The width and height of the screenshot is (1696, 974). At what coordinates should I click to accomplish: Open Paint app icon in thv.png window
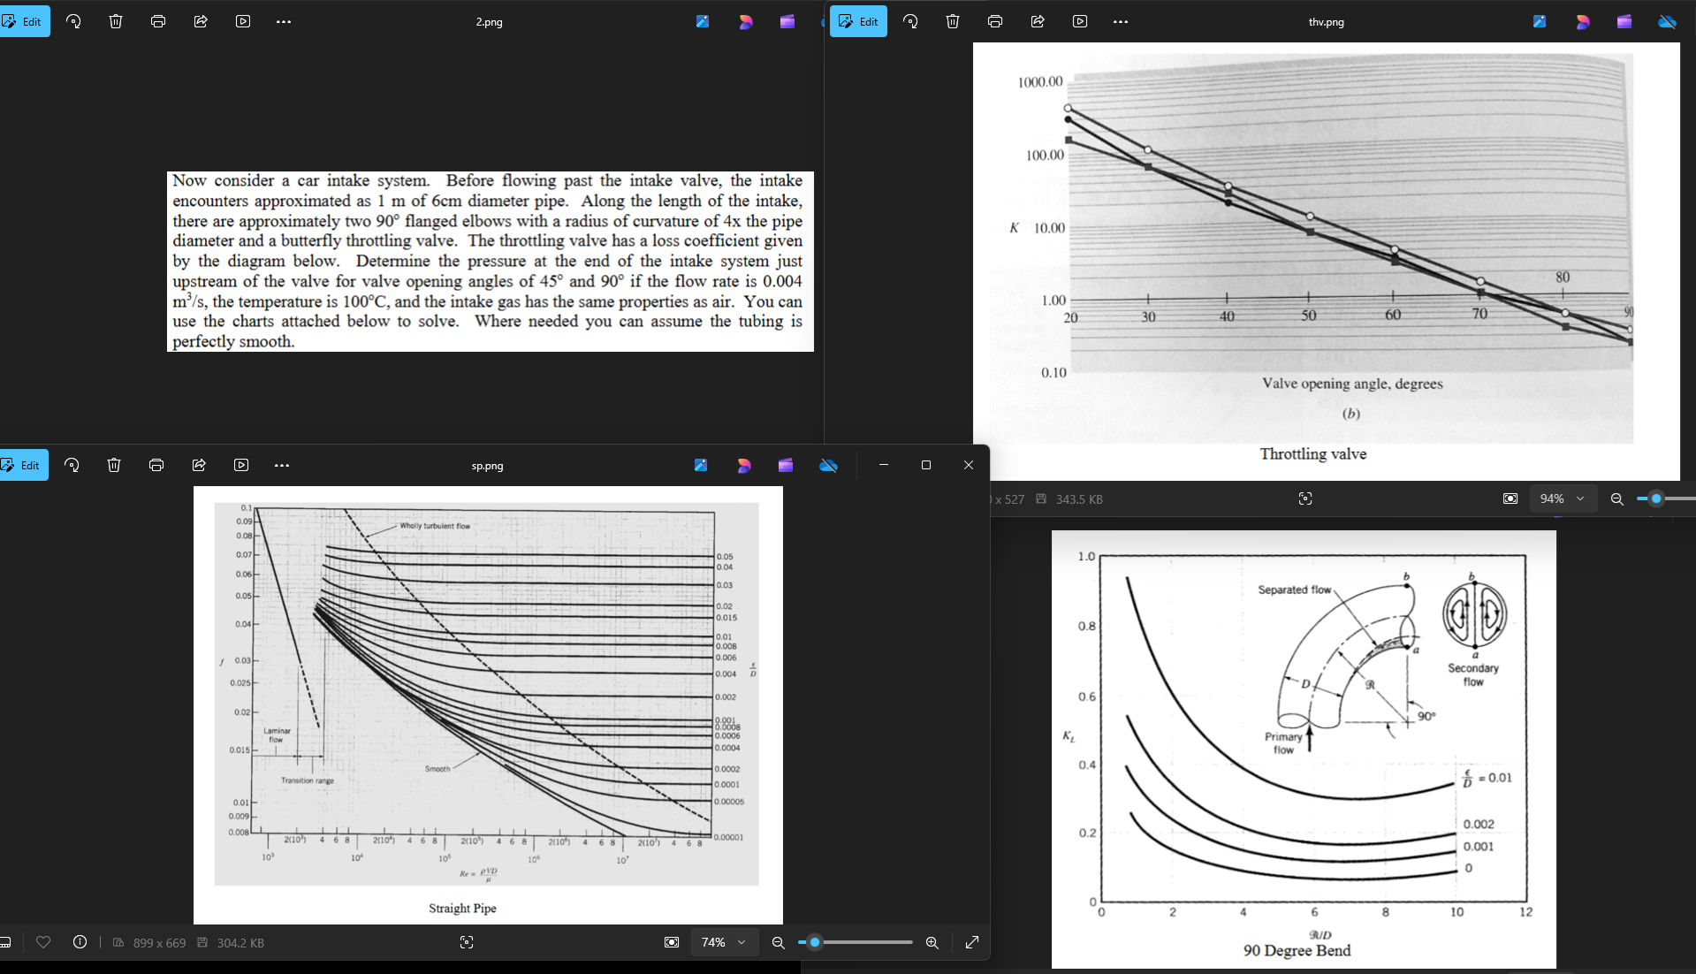tap(1540, 21)
